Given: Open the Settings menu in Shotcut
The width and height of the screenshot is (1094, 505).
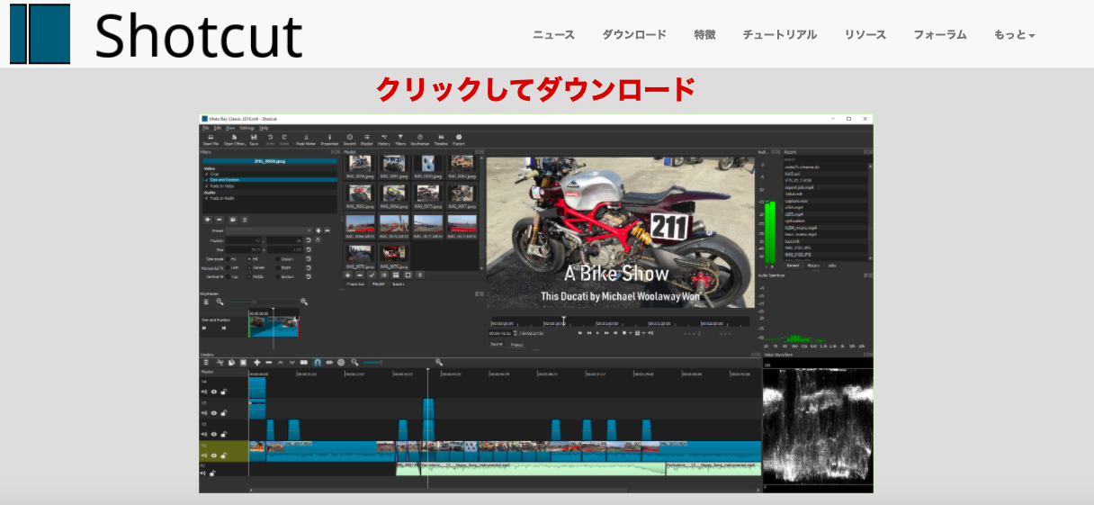Looking at the screenshot, I should pos(247,128).
